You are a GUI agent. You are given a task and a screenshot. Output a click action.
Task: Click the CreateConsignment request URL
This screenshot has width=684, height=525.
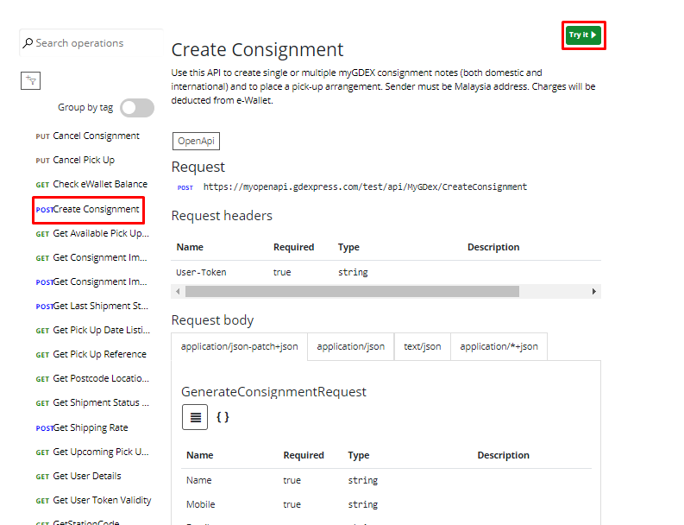pos(365,187)
